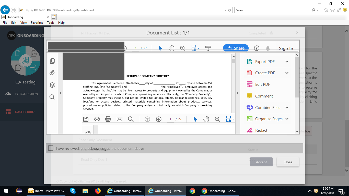349x196 pixels.
Task: Open a new browser tab
Action: click(x=54, y=17)
